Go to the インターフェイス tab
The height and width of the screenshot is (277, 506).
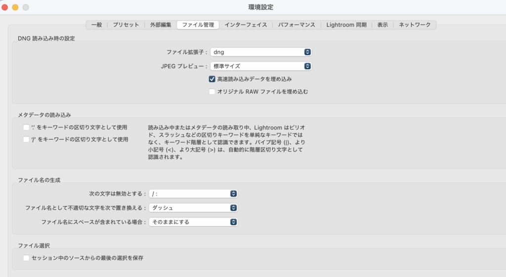click(246, 25)
